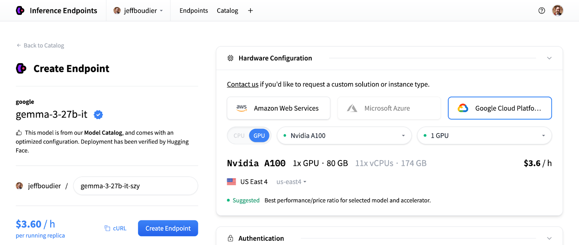
Task: Click the Inference Endpoints logo icon
Action: [x=20, y=10]
